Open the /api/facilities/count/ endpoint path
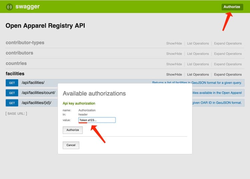The height and width of the screenshot is (179, 250). coord(38,93)
